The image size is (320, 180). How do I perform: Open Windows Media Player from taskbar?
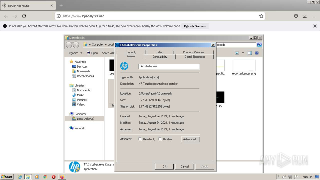click(x=37, y=177)
